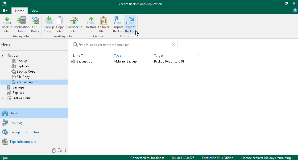298x160 pixels.
Task: Click the Restore ribbon icon
Action: click(x=91, y=20)
